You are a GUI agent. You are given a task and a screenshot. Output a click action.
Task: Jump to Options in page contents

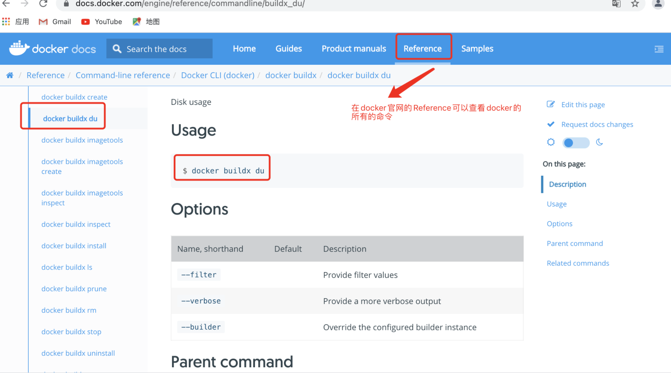559,224
